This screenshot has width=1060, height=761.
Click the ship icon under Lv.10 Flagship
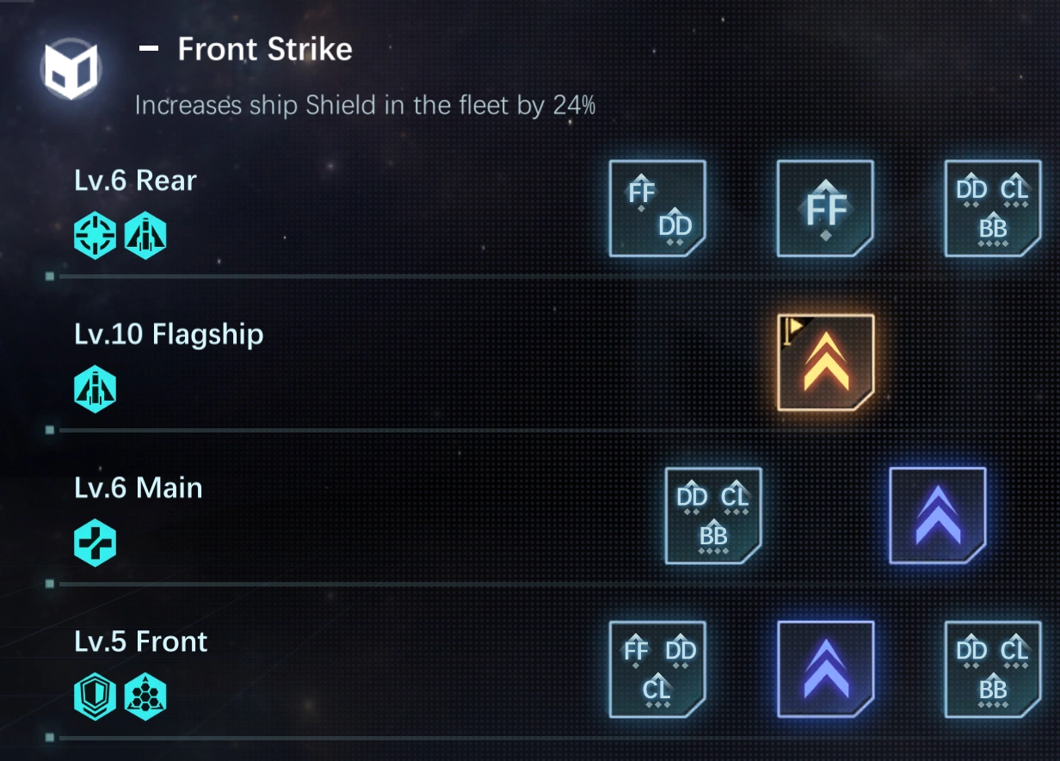coord(95,390)
